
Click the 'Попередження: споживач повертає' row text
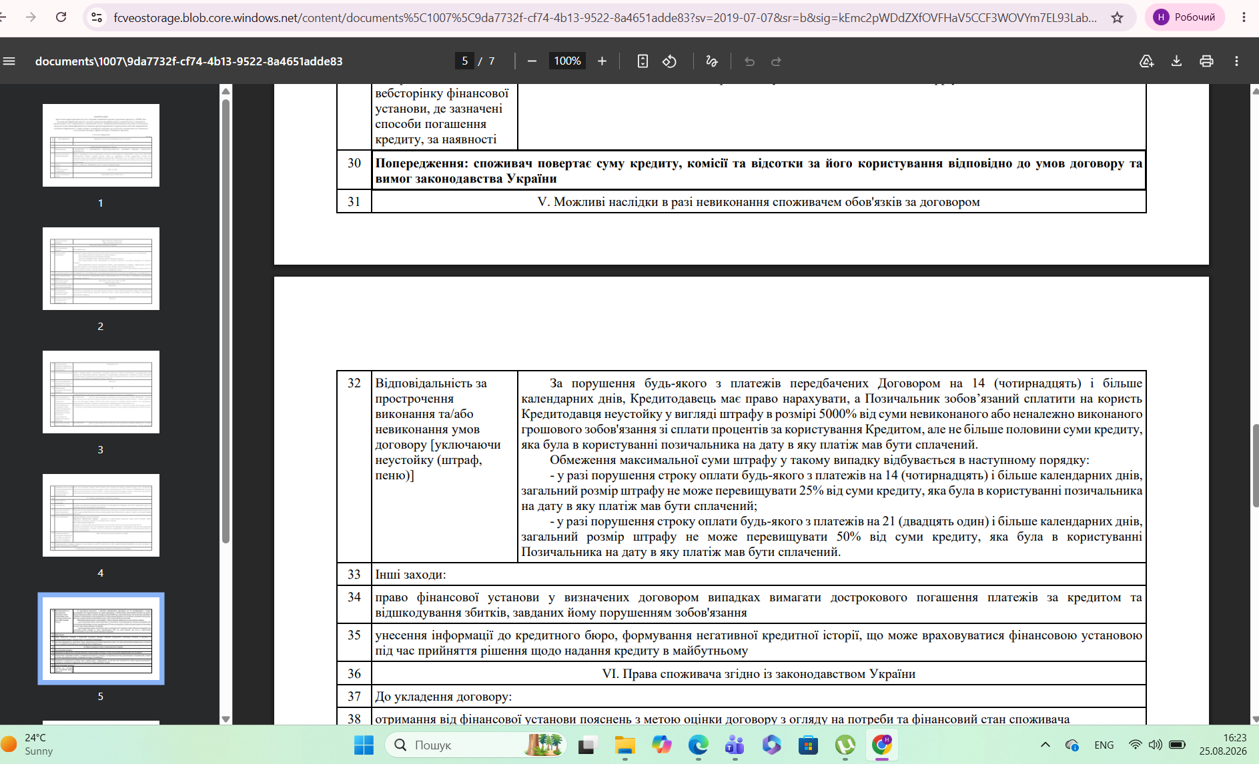click(759, 171)
